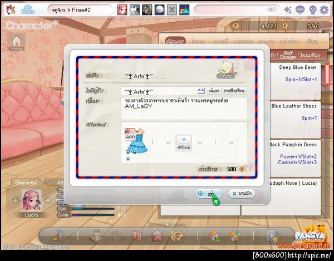This screenshot has height=261, width=334.
Task: Open the Self Design sub-tab
Action: click(x=288, y=55)
